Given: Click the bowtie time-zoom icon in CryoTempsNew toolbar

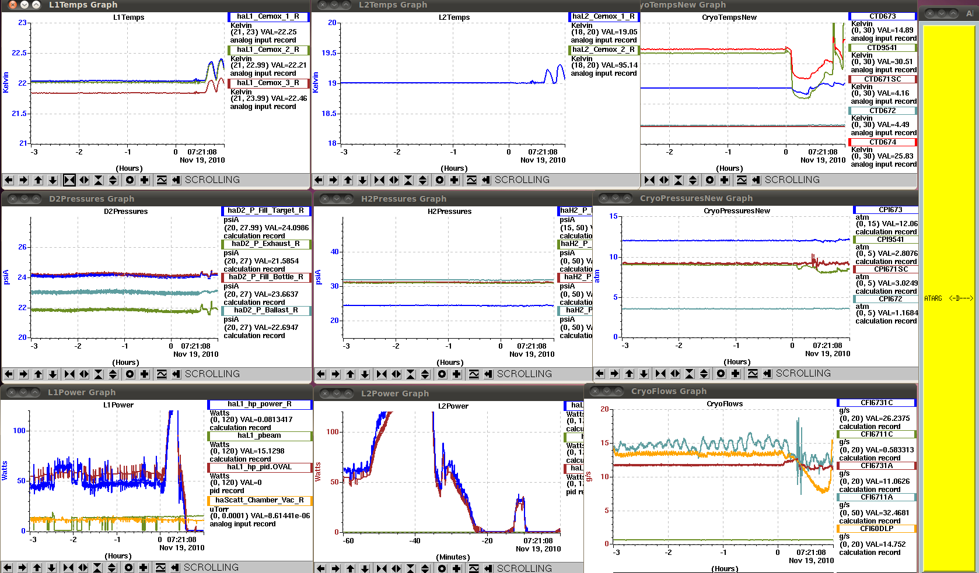Looking at the screenshot, I should (x=649, y=180).
